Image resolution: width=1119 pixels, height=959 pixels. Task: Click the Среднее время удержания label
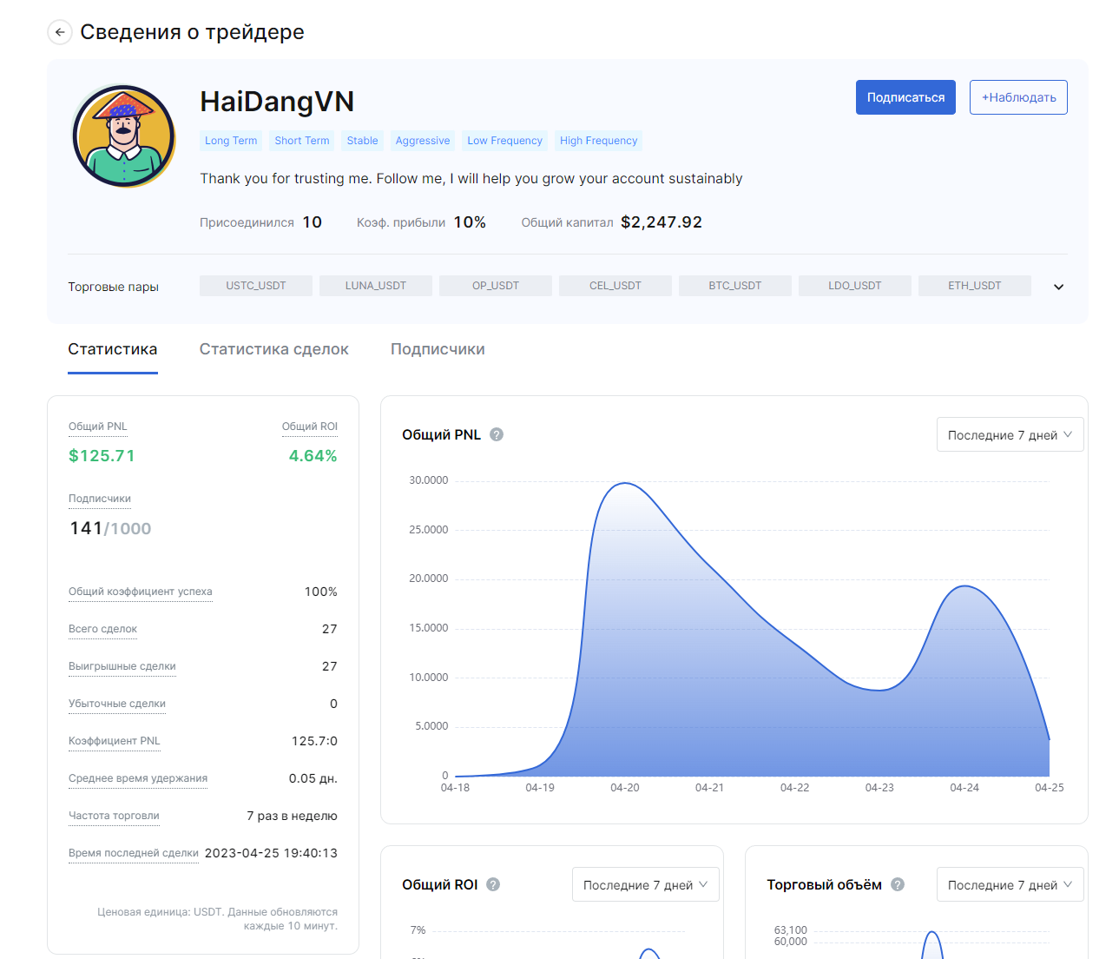tap(138, 778)
